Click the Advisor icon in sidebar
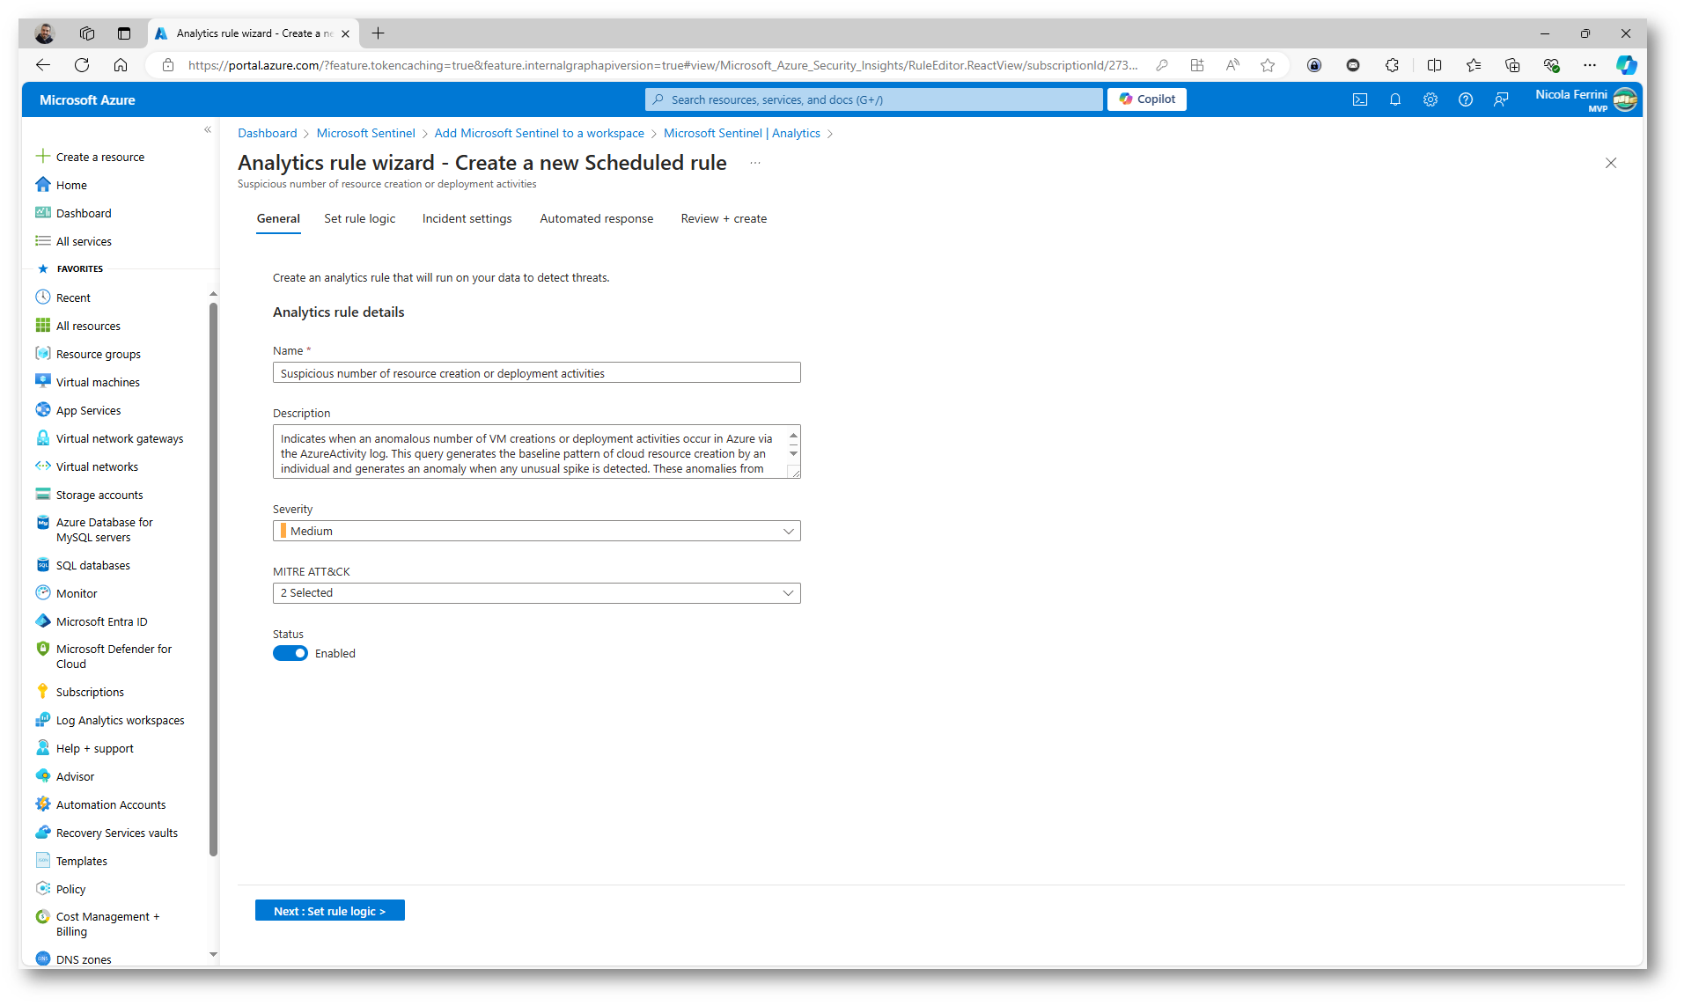The image size is (1684, 1006). [x=42, y=775]
